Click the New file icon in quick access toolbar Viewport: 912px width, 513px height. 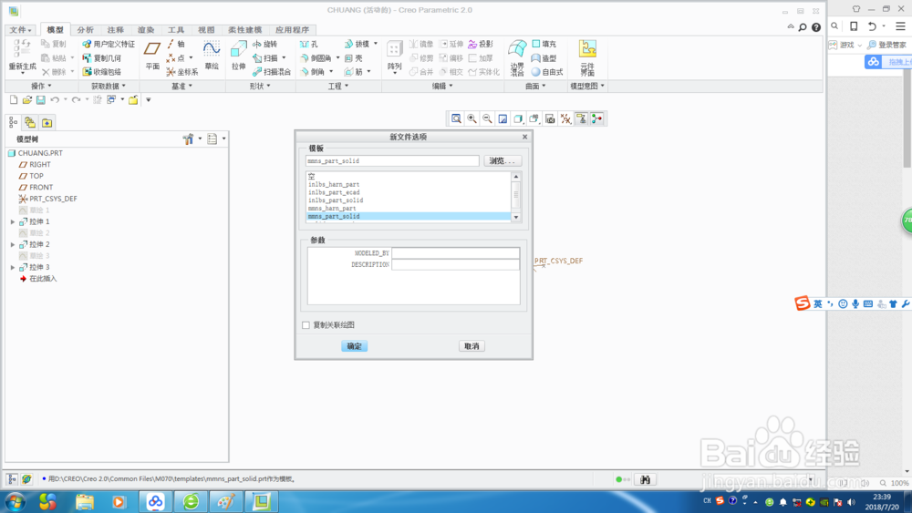point(14,100)
